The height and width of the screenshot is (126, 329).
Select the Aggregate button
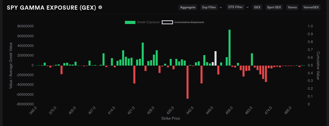[x=188, y=7]
